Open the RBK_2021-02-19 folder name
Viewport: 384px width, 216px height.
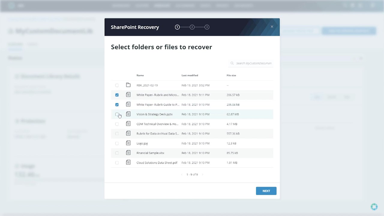pyautogui.click(x=147, y=85)
